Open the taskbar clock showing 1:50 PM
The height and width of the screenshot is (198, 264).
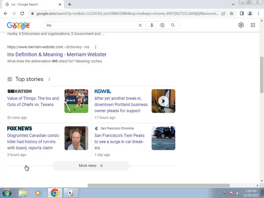click(251, 193)
